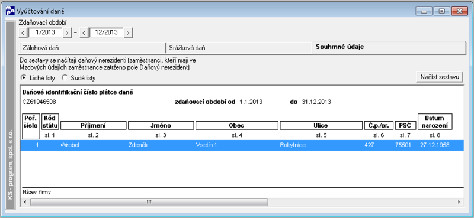Select the 75501 postal code cell
474x218 pixels.
tap(403, 145)
